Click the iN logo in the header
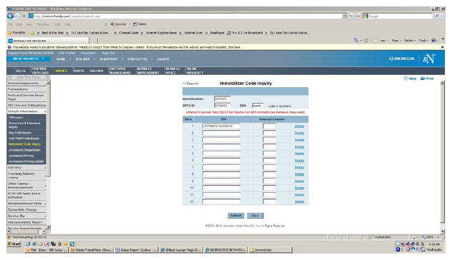452x260 pixels. [x=429, y=59]
